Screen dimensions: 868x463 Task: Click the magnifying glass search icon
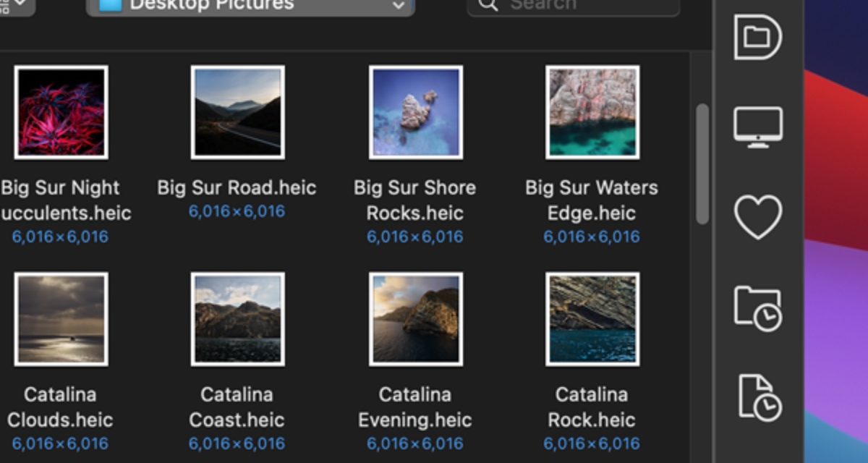click(489, 4)
